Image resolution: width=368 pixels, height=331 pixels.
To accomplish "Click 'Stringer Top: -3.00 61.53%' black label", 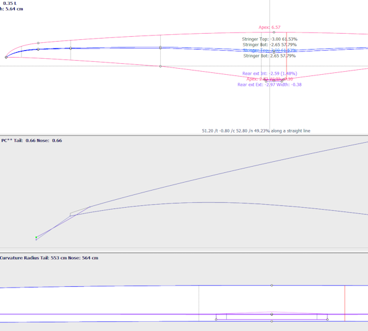I will tap(270, 39).
